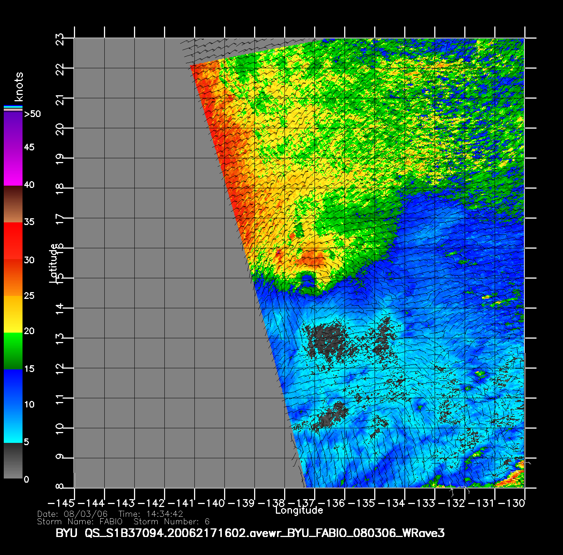Pick the purple 45–50 knots legend band

click(13, 130)
